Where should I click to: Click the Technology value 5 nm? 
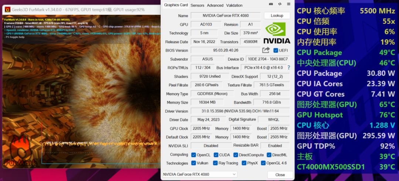pyautogui.click(x=204, y=33)
